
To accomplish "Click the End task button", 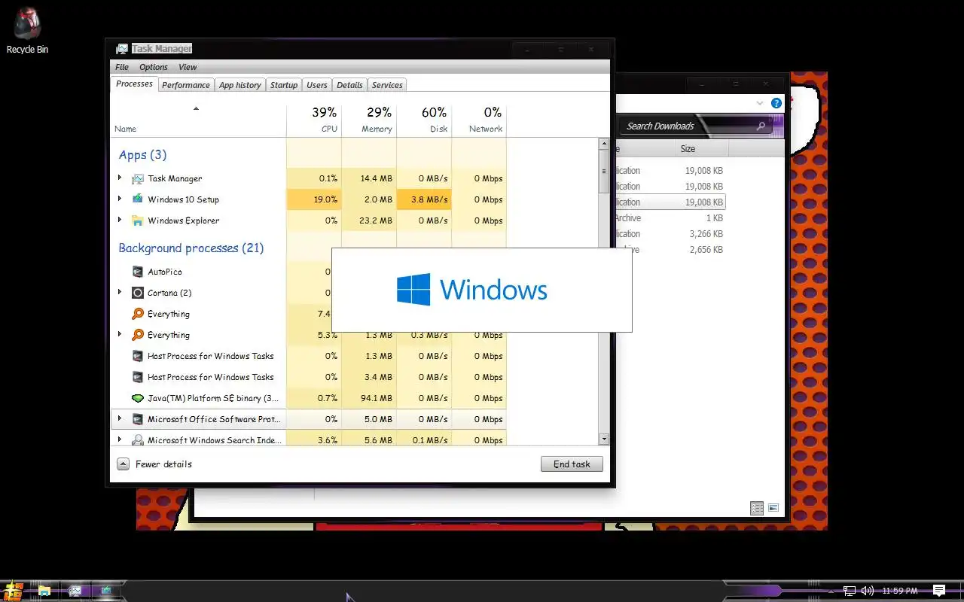I will 572,464.
